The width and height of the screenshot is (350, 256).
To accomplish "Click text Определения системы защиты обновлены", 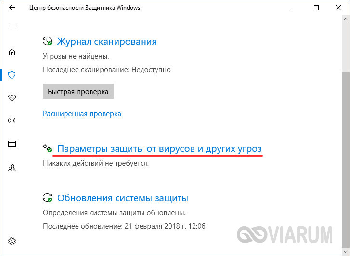I will click(114, 213).
